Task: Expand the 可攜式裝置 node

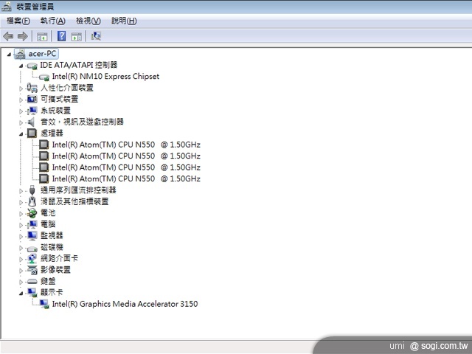Action: click(x=21, y=100)
